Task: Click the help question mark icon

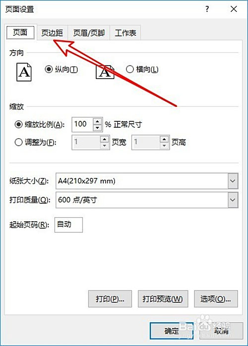Action: 207,9
